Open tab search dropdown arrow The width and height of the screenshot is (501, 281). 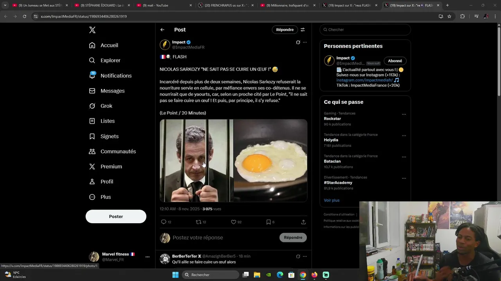(x=5, y=5)
